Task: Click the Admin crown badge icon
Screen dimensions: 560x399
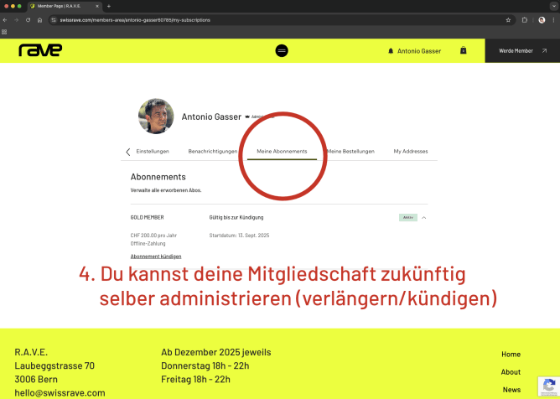Action: tap(247, 117)
